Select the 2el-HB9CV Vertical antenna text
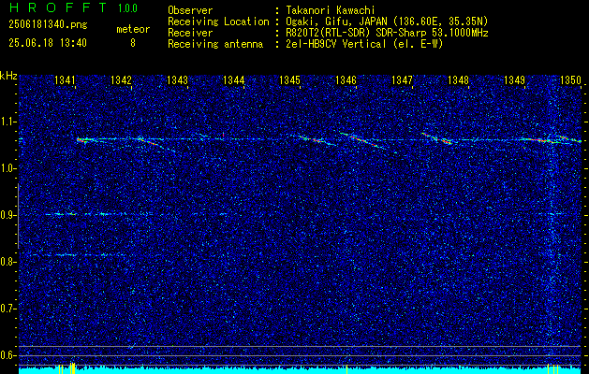589x374 pixels. pyautogui.click(x=363, y=44)
